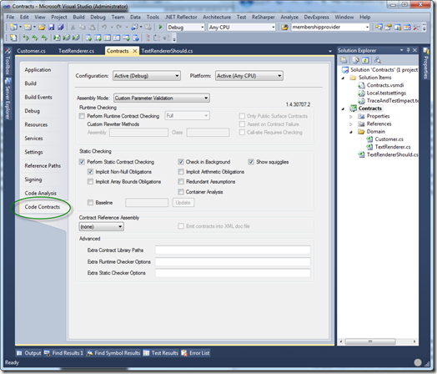The width and height of the screenshot is (437, 374).
Task: Select TextRenderer.cs in Solution Explorer
Action: (393, 147)
